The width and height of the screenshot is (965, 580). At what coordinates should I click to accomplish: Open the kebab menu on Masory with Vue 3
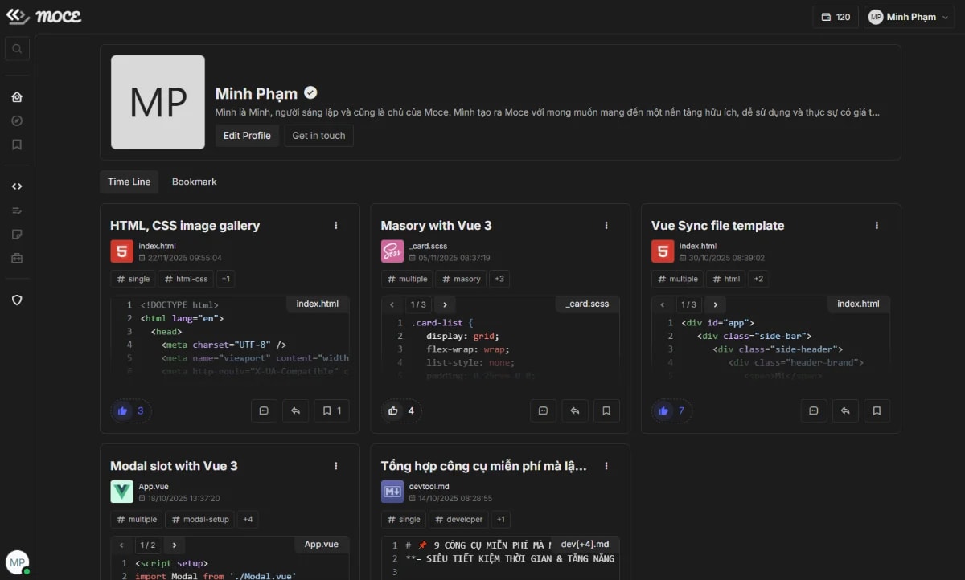tap(606, 226)
